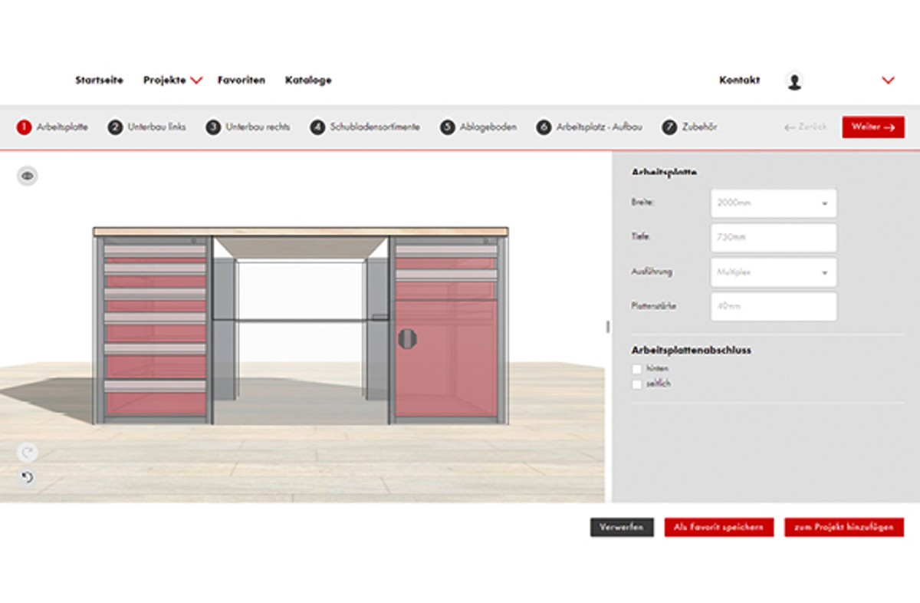920x603 pixels.
Task: Go to step 4 Schubladensortimente
Action: tap(365, 127)
